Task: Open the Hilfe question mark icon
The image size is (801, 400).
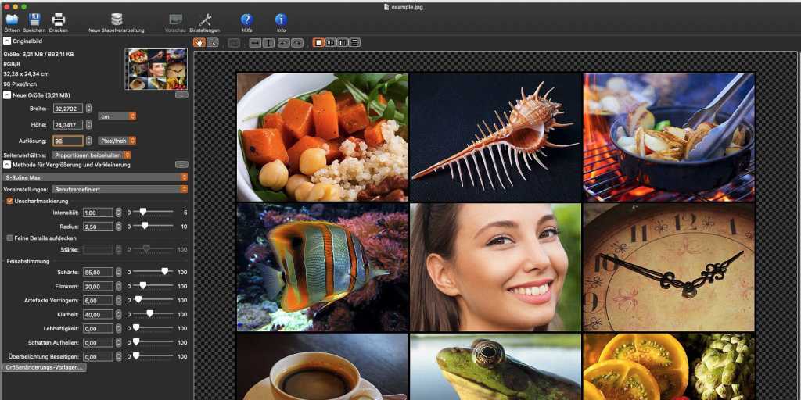Action: coord(246,20)
